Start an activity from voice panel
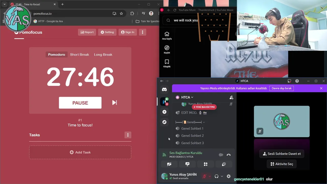Image resolution: width=327 pixels, height=184 pixels. tap(206, 164)
